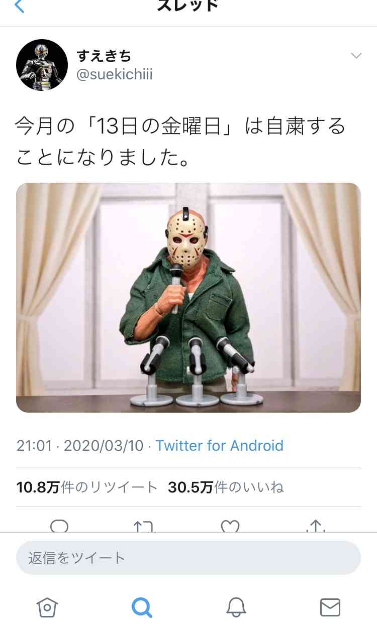Open the Twitter for Android source link
This screenshot has height=632, width=377.
pyautogui.click(x=219, y=446)
